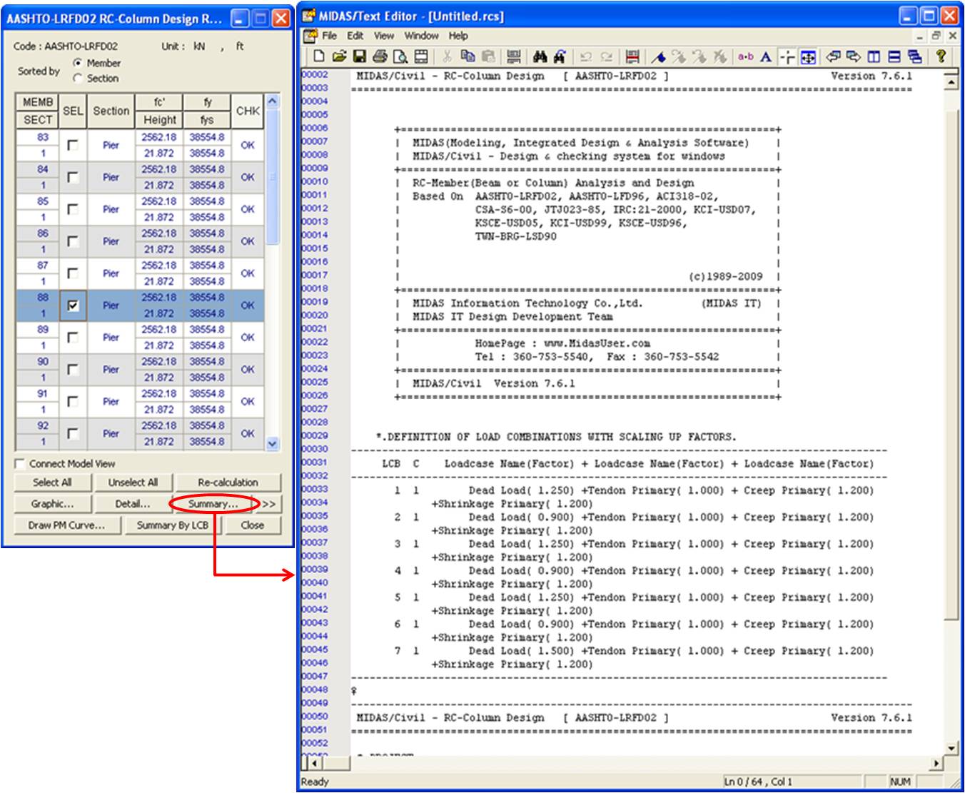The image size is (965, 793).
Task: Click the Print icon in the toolbar
Action: point(380,57)
